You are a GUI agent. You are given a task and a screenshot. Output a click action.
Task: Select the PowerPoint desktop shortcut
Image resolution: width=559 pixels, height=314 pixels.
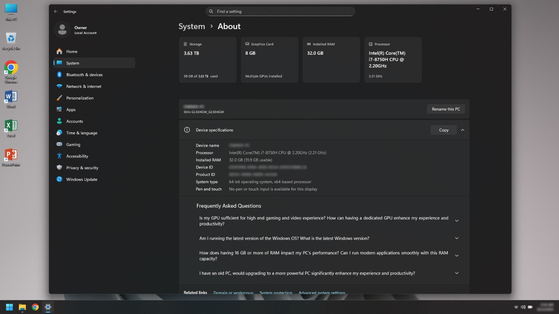click(x=11, y=157)
